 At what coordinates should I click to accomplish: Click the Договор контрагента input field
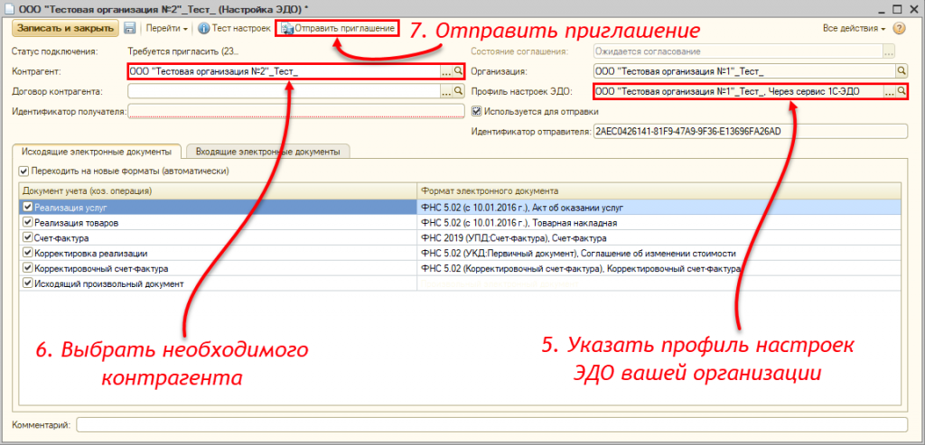(284, 91)
